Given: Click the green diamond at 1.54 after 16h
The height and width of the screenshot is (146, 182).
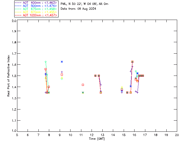Looking at the screenshot, I should click(136, 71).
